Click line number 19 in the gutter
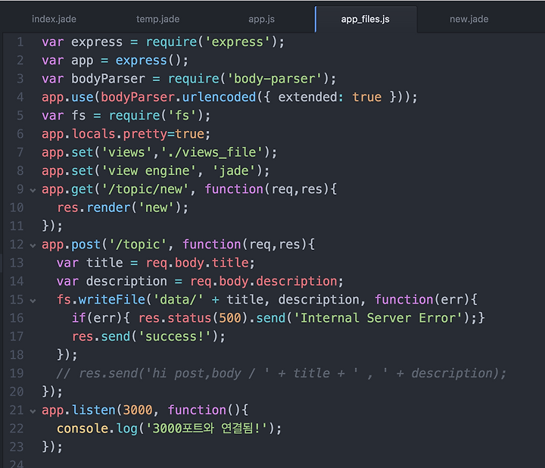 point(17,373)
